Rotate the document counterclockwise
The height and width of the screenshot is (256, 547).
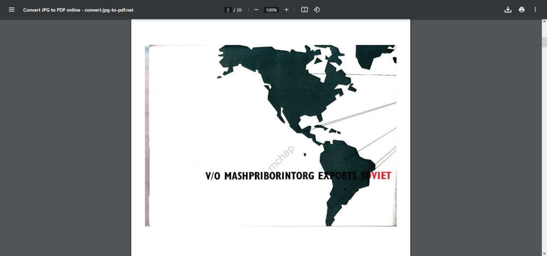317,10
